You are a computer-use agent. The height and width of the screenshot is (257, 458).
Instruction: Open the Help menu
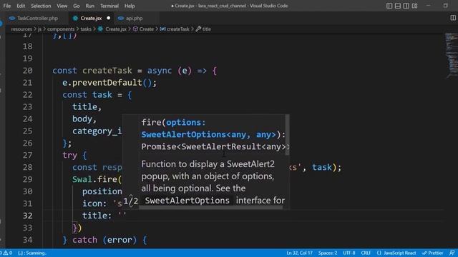[x=130, y=6]
